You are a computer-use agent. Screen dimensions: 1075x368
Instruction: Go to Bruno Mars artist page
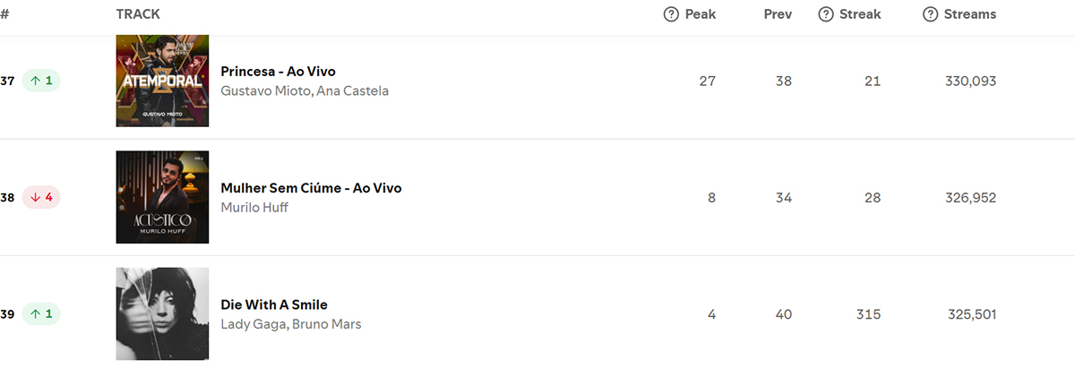(327, 324)
